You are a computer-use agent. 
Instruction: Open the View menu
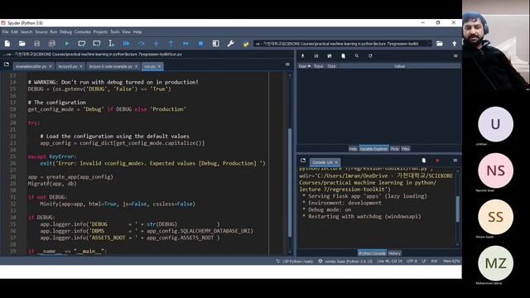click(126, 31)
